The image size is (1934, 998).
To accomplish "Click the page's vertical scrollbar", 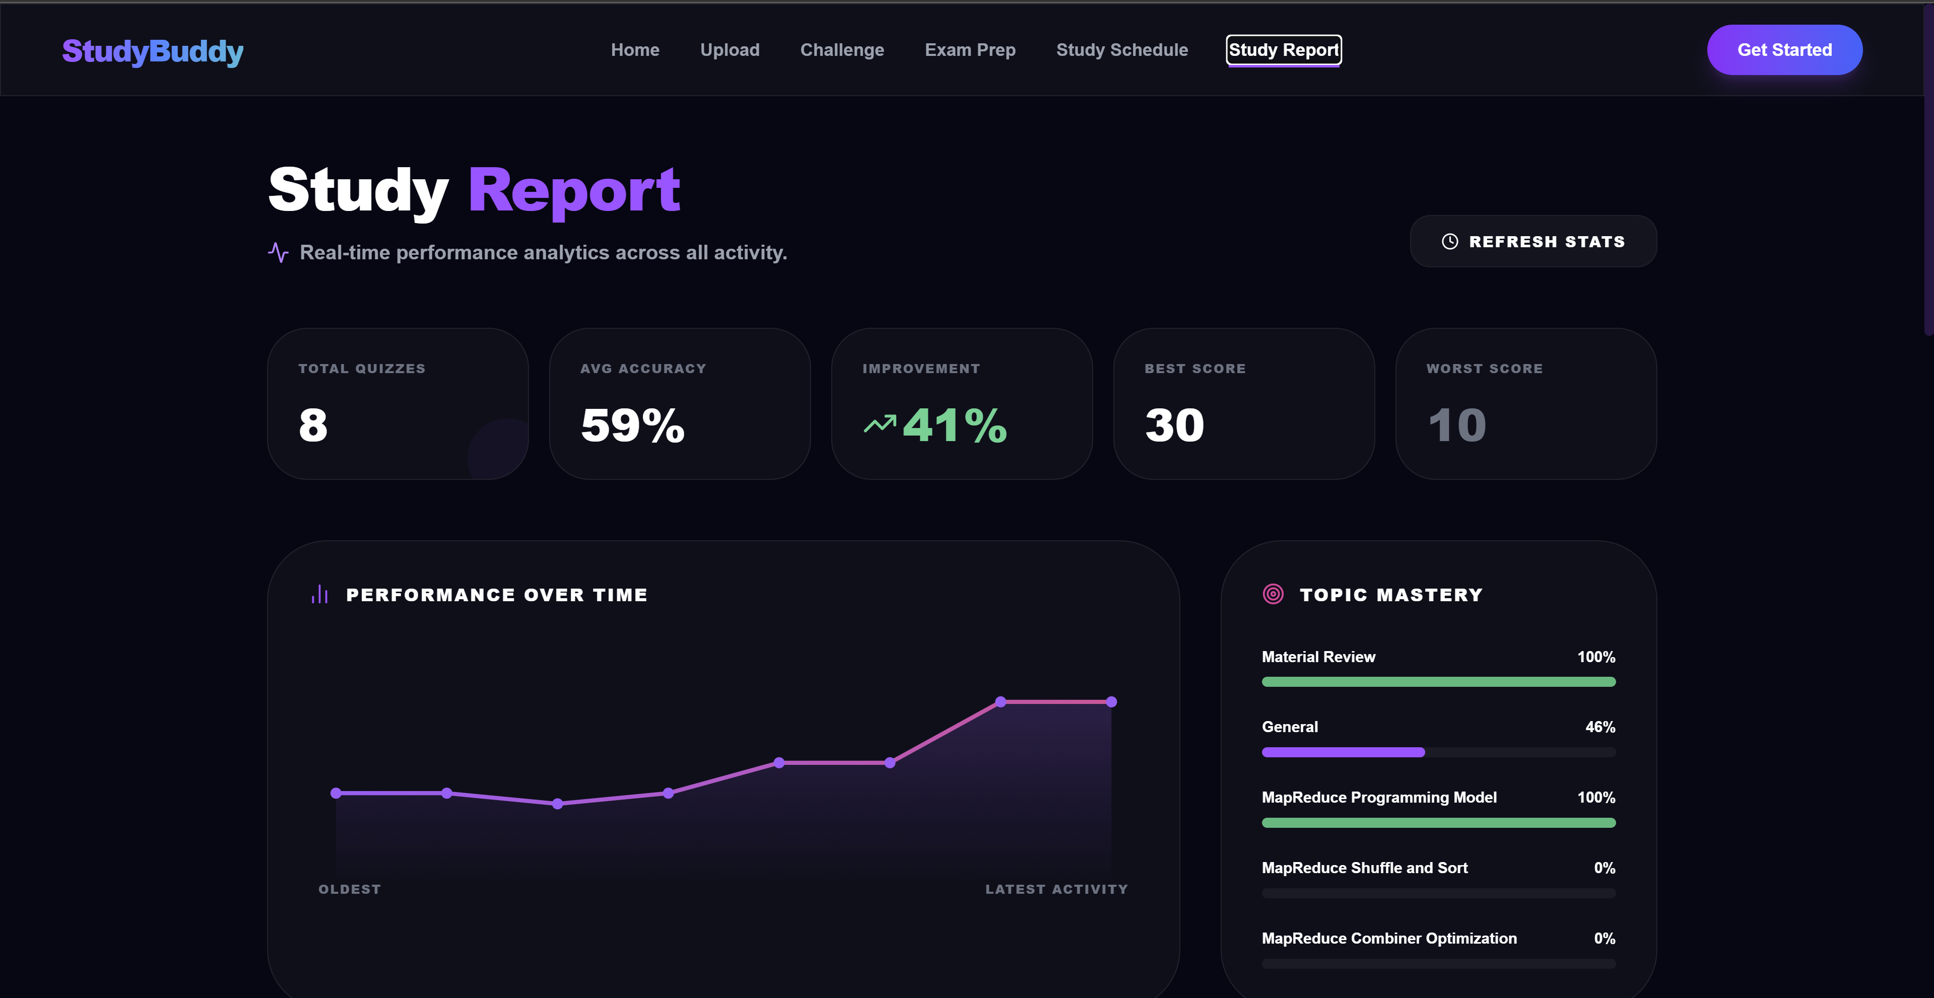I will point(1928,169).
